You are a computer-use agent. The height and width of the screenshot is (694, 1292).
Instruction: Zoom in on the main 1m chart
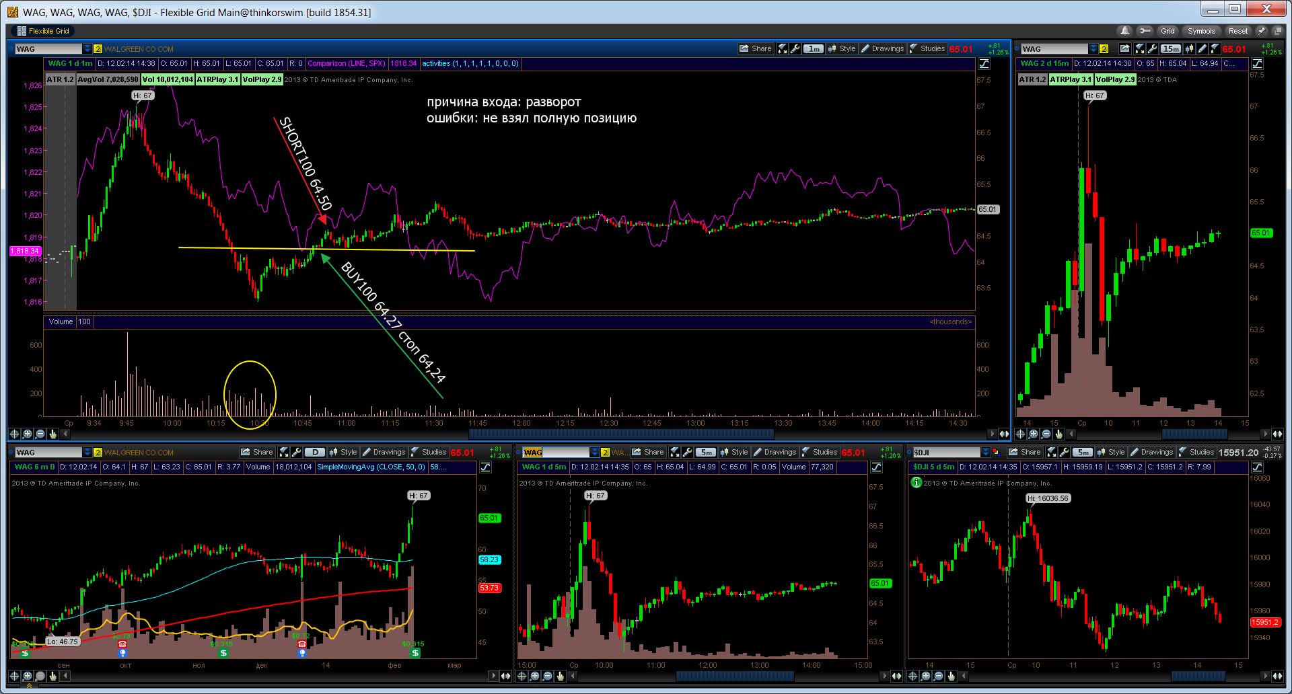[27, 434]
